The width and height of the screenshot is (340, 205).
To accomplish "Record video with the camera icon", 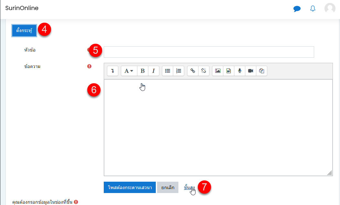I will tap(250, 71).
